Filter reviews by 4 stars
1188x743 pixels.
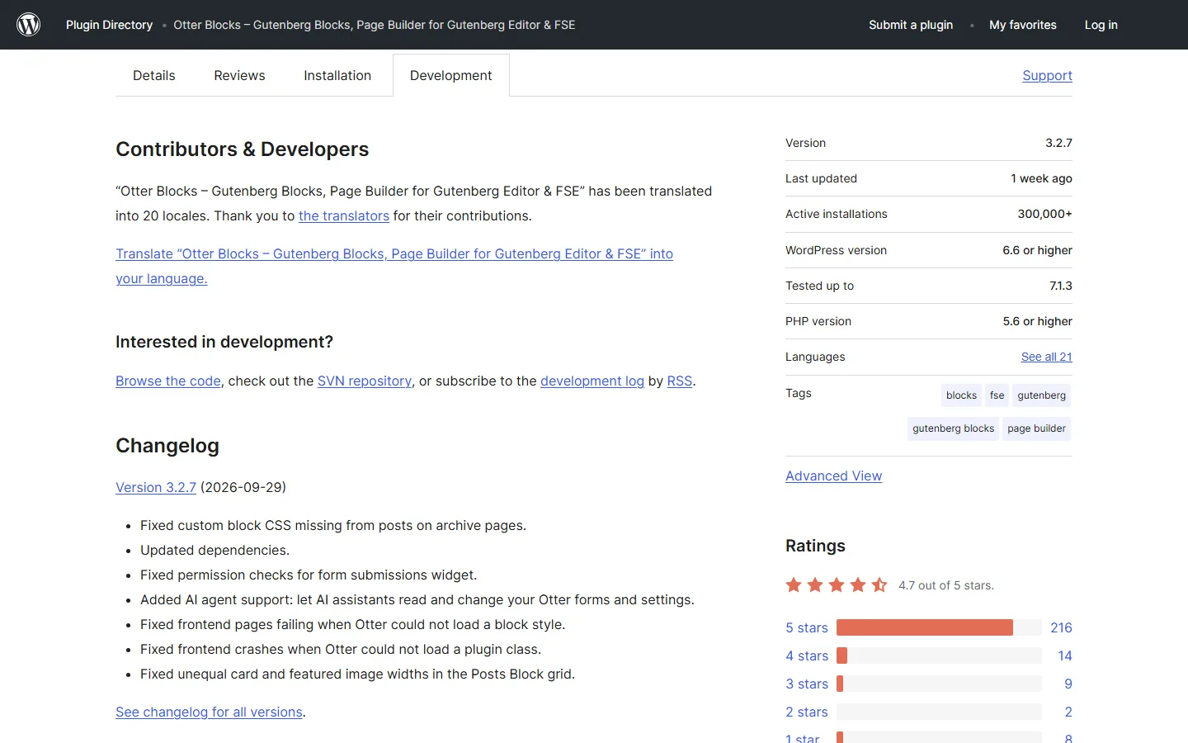click(807, 655)
